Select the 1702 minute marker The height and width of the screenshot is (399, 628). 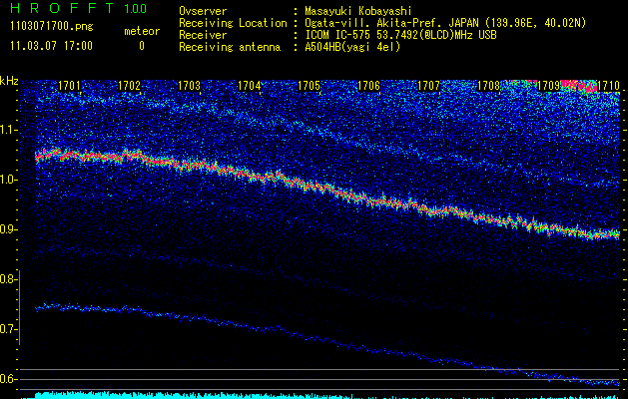129,86
